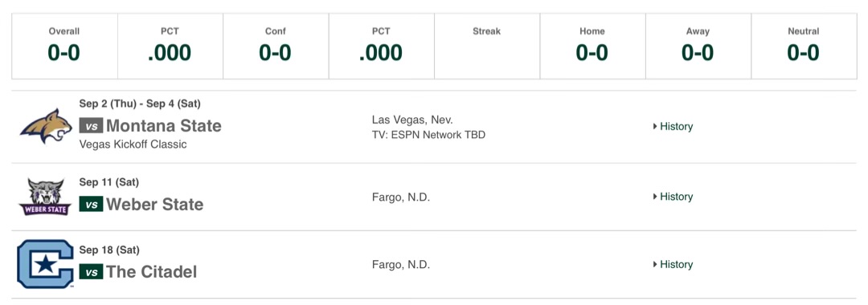Select the Streak stat box

[x=487, y=47]
